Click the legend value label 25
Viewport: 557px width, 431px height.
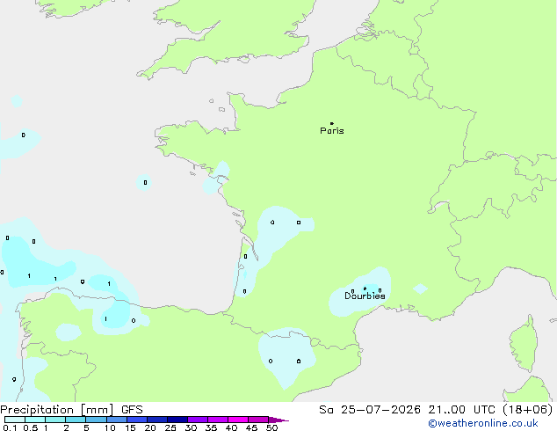point(170,427)
